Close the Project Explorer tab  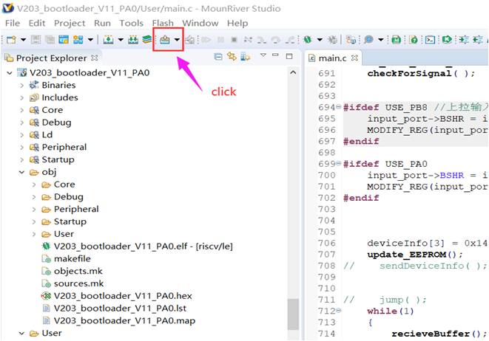95,58
